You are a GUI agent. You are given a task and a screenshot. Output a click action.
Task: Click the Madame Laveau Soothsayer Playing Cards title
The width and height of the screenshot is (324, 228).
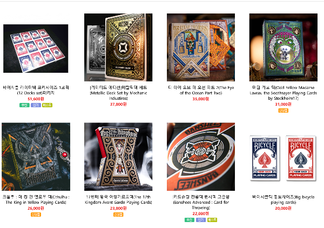tap(283, 93)
